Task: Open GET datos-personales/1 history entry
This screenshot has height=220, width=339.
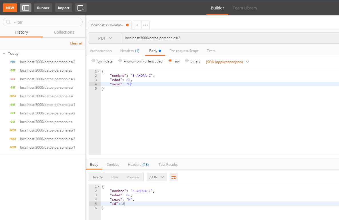Action: pyautogui.click(x=43, y=105)
